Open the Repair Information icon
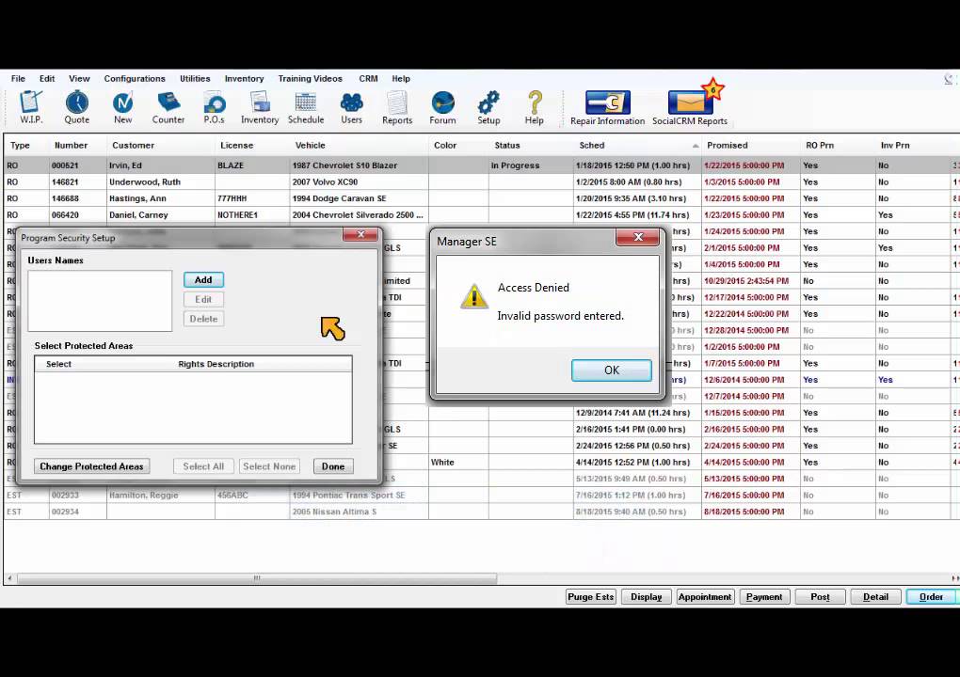Viewport: 960px width, 677px height. pos(607,106)
